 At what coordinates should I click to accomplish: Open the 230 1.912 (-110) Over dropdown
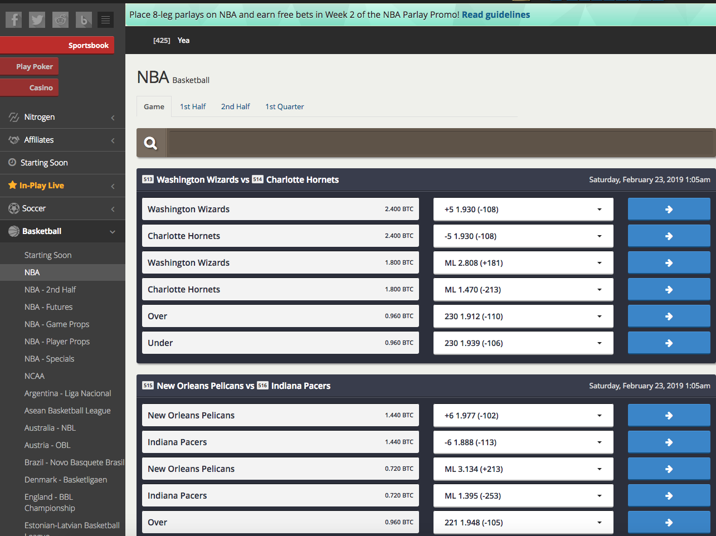tap(523, 316)
